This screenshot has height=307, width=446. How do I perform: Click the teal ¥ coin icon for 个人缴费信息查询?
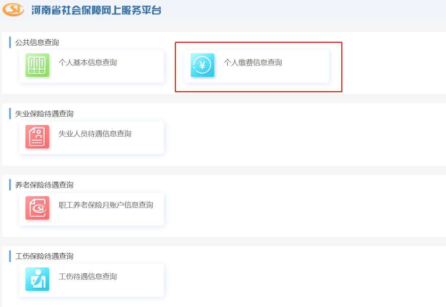tap(202, 65)
